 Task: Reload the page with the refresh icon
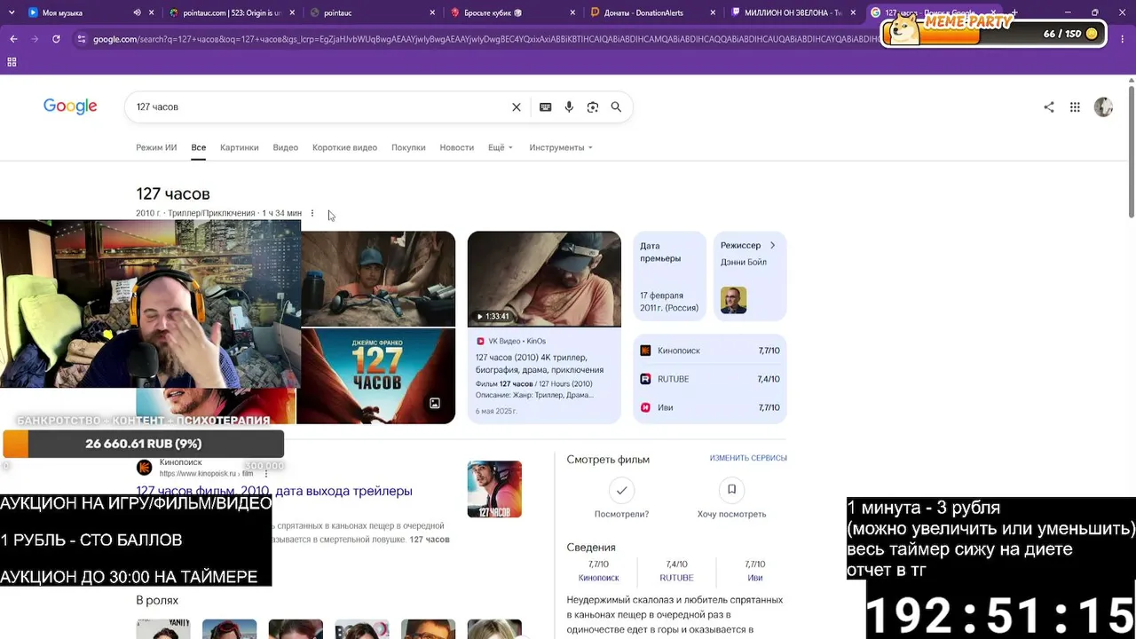pos(56,39)
